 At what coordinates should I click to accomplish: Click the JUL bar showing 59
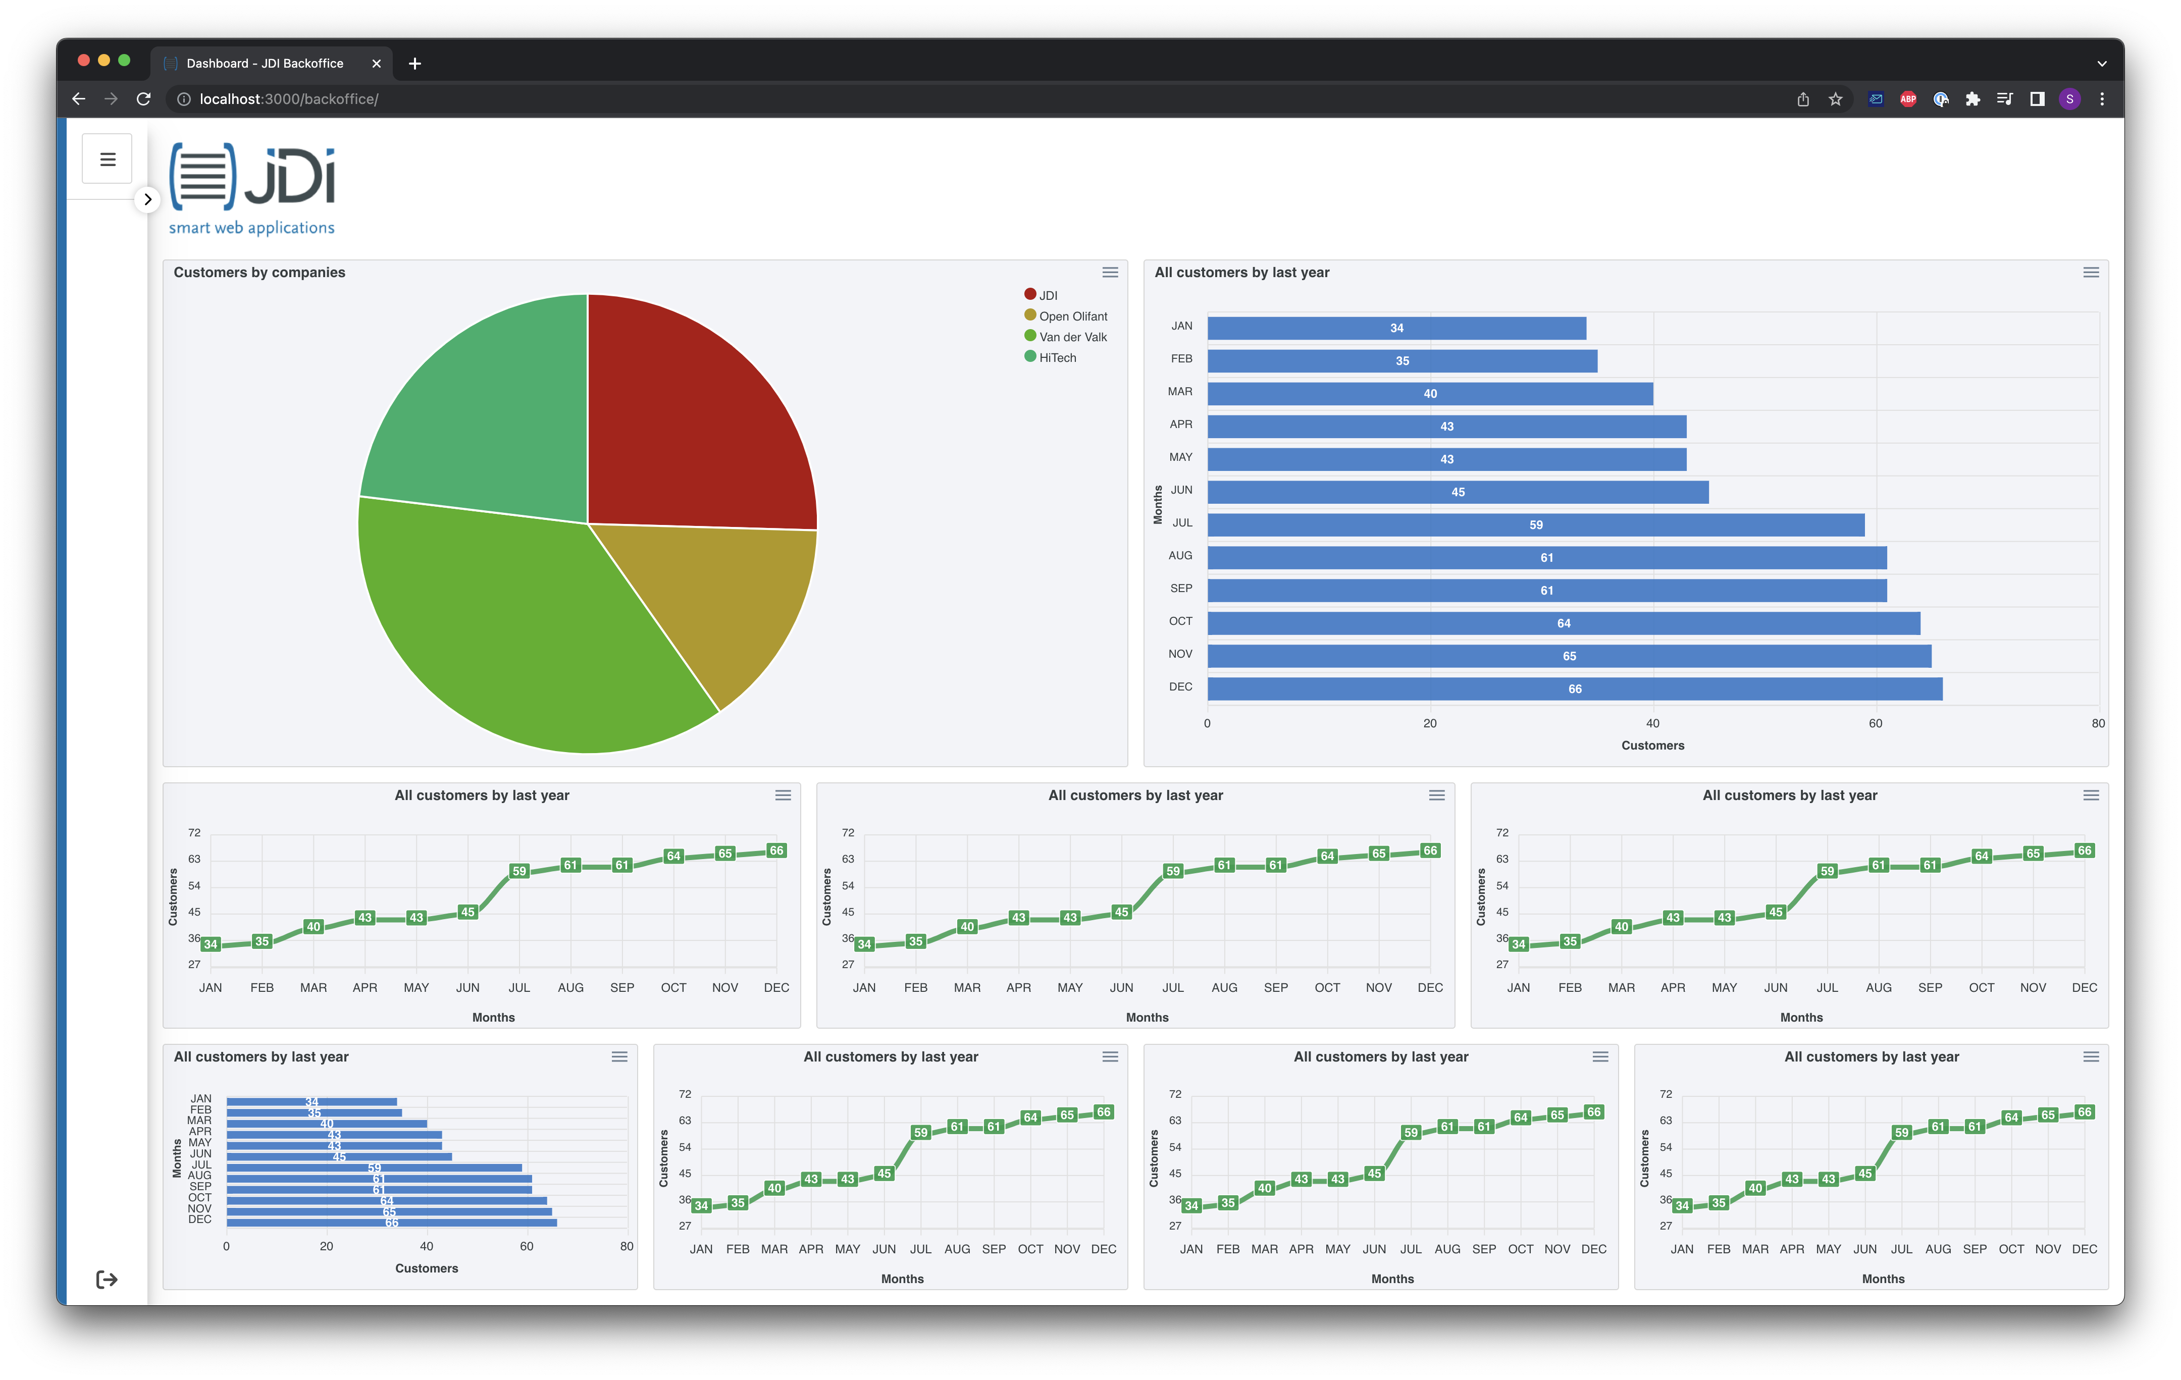1536,525
